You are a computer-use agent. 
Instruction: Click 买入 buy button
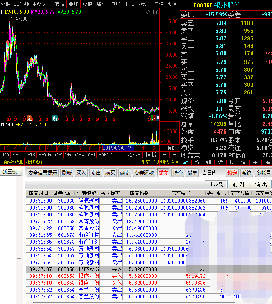(81, 173)
